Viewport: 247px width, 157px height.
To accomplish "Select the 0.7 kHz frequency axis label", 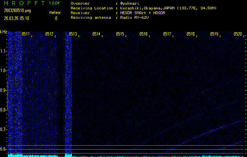I will click(4, 129).
